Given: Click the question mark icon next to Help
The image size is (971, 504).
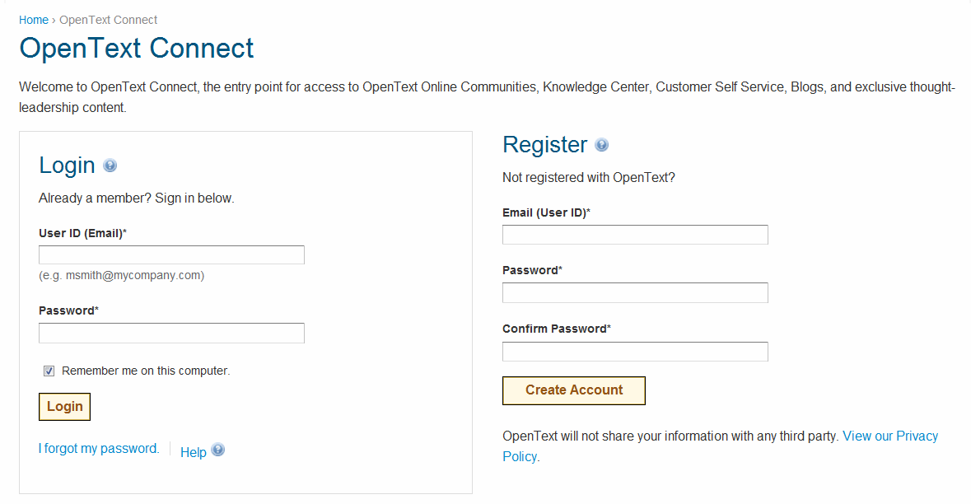Looking at the screenshot, I should click(217, 449).
